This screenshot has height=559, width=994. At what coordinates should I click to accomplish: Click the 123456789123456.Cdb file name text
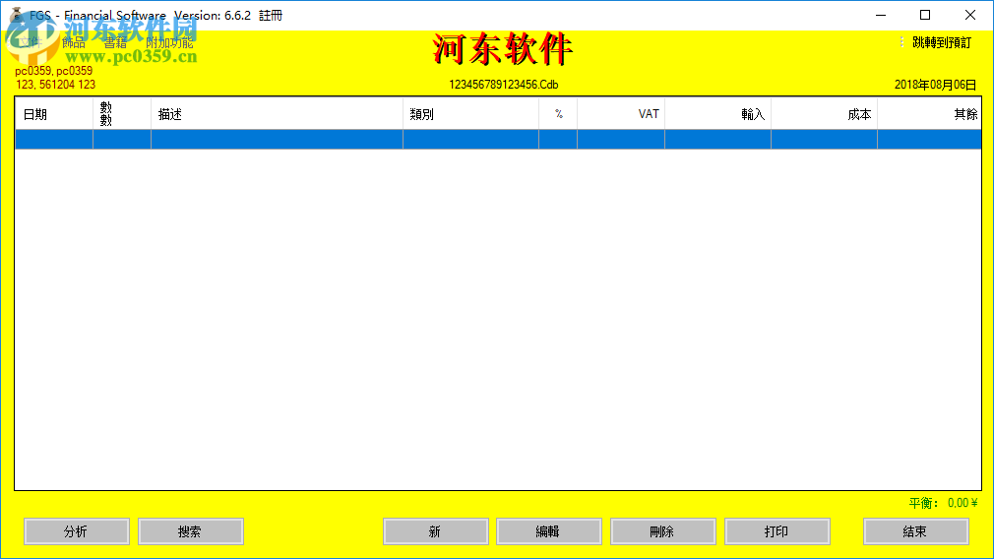point(503,85)
